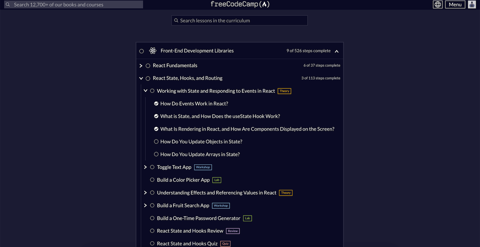Screen dimensions: 480x247
Task: Expand Understanding Effects and Referencing Values arrow
Action: (145, 193)
